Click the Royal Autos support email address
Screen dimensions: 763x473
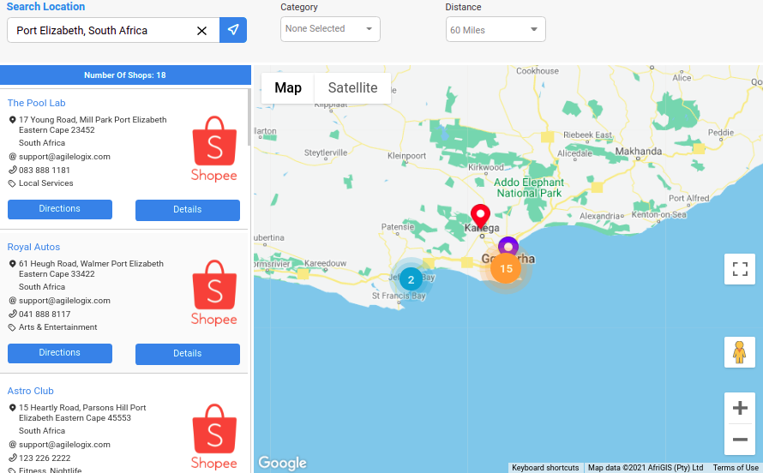pyautogui.click(x=64, y=301)
